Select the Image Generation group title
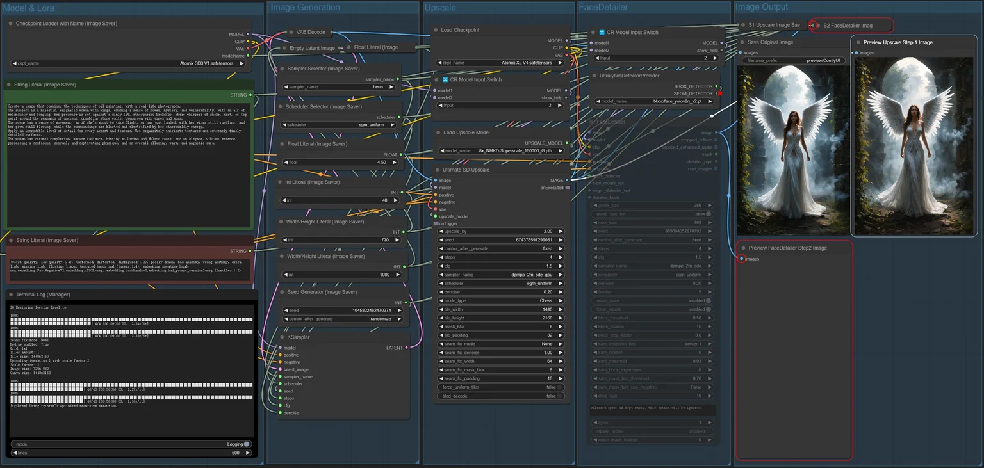 (x=305, y=8)
